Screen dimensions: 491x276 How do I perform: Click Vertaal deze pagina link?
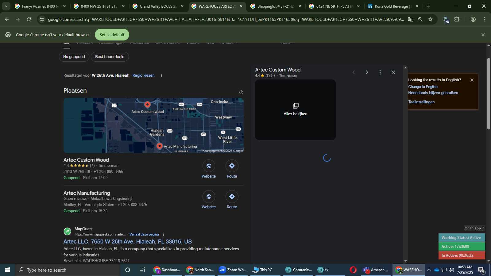coord(144,234)
